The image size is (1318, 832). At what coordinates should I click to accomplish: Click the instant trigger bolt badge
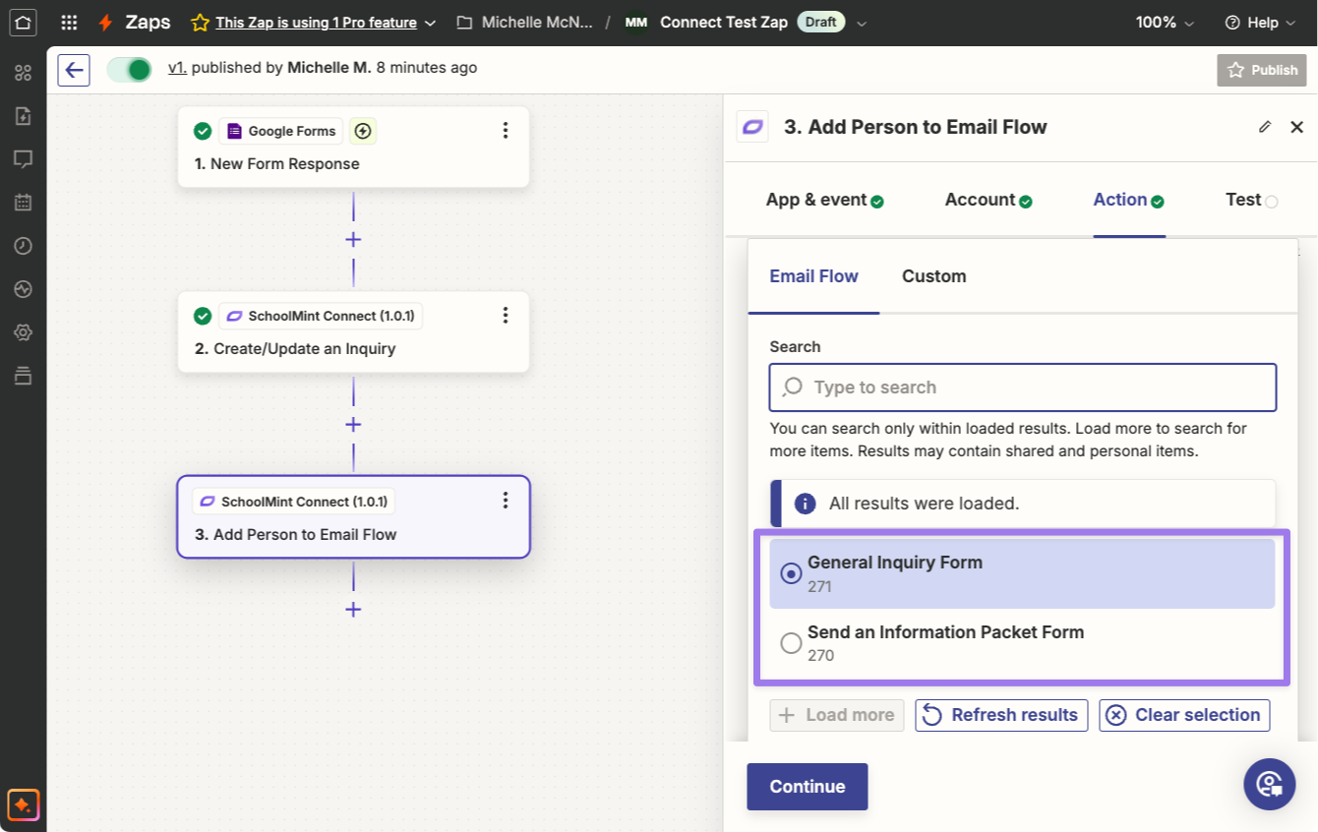(363, 131)
